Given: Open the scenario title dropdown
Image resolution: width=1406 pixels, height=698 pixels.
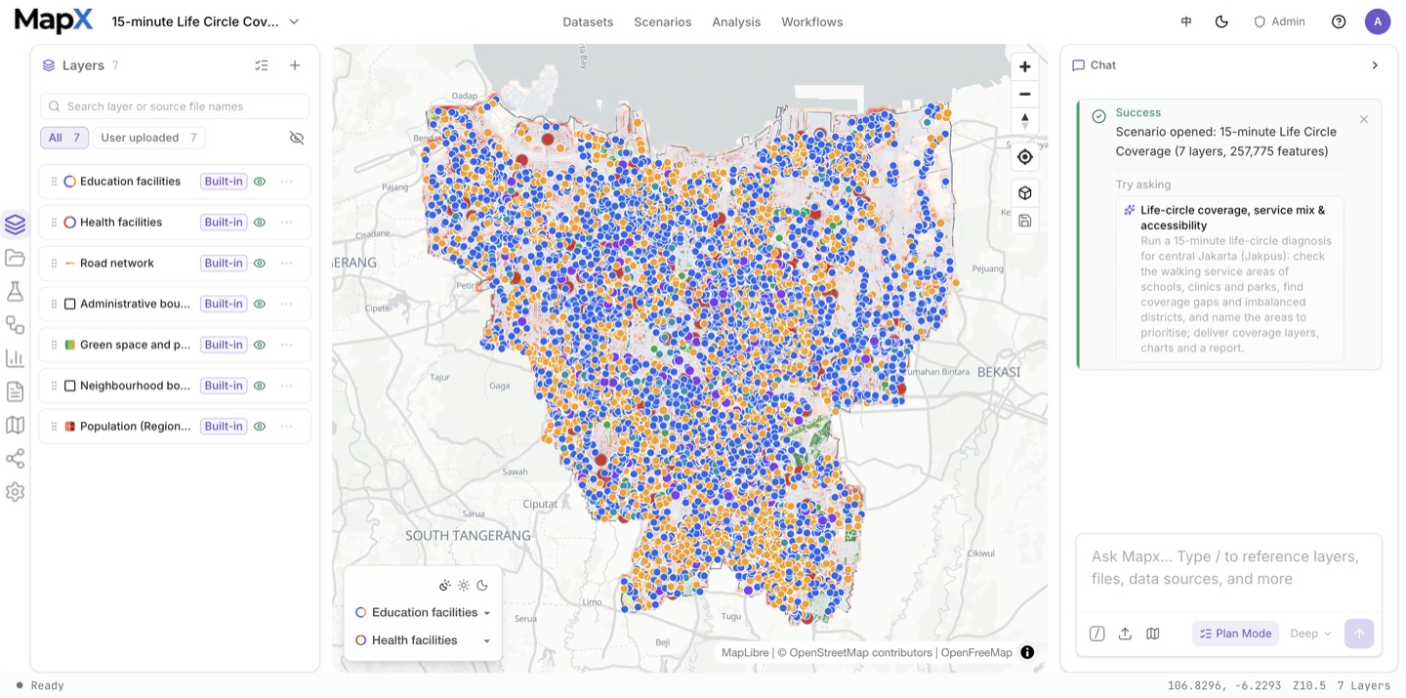Looking at the screenshot, I should coord(206,21).
